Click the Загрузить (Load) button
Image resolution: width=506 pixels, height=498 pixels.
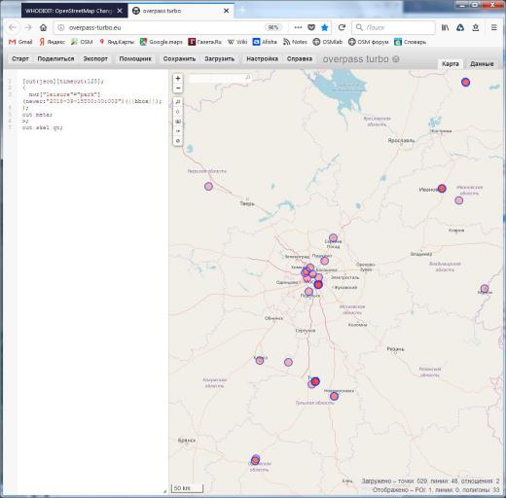[220, 59]
